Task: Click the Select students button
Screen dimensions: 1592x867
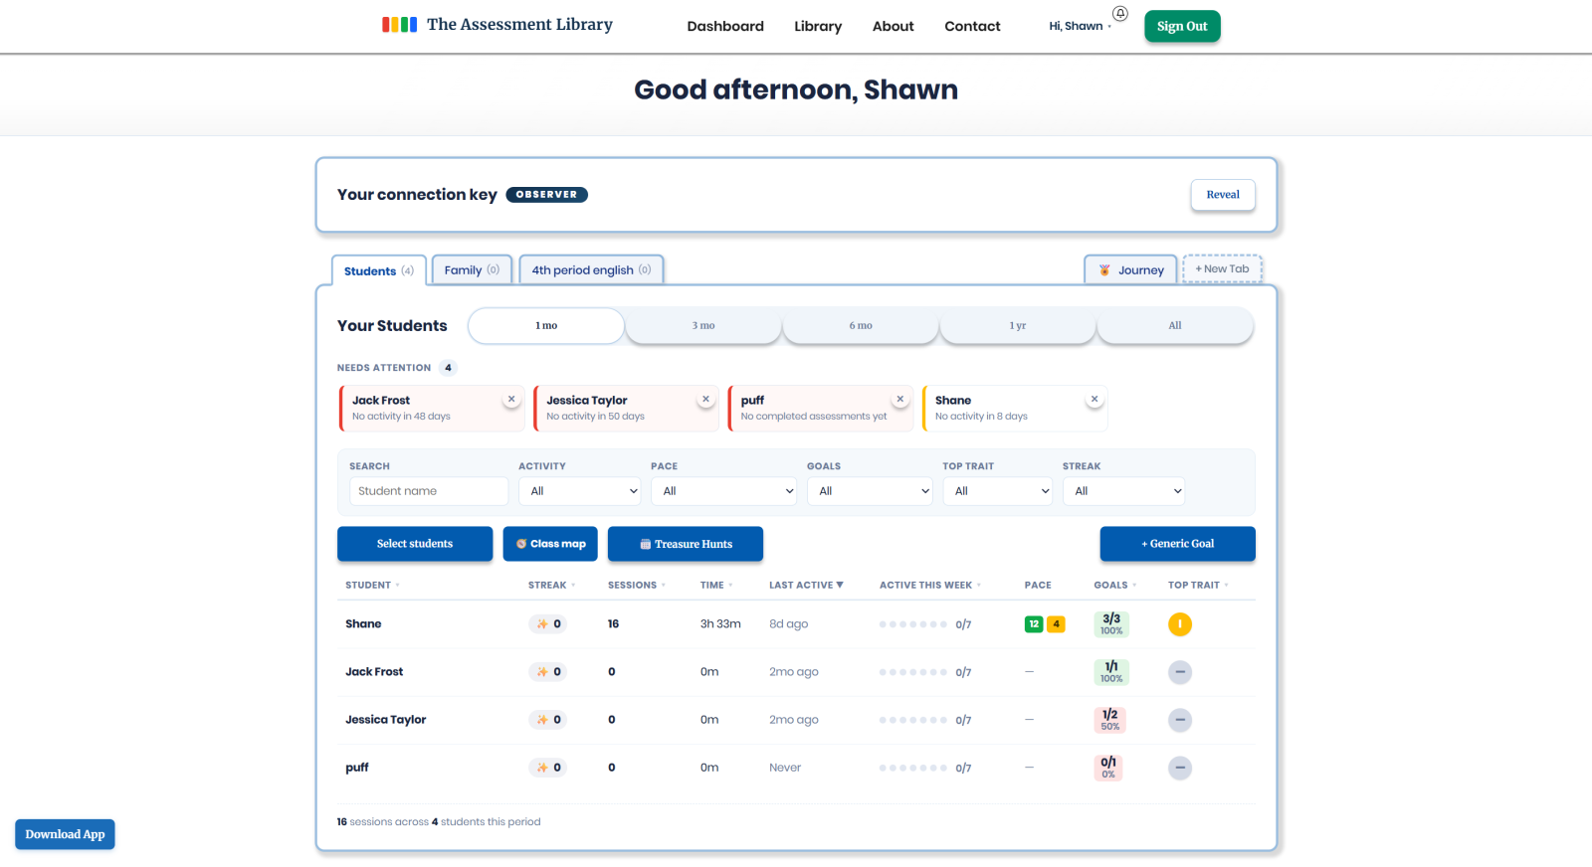Action: click(415, 544)
